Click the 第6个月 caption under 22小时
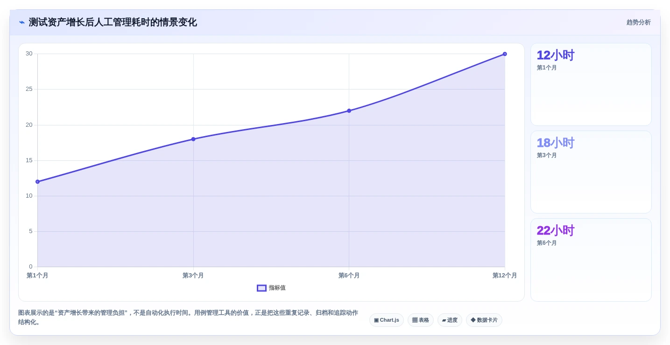 547,243
